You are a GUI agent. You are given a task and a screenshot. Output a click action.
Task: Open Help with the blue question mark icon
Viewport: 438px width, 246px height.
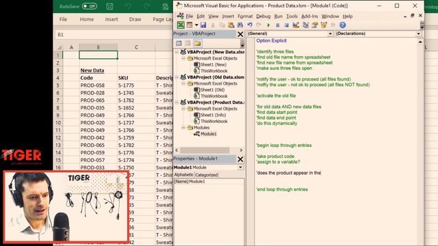(343, 25)
